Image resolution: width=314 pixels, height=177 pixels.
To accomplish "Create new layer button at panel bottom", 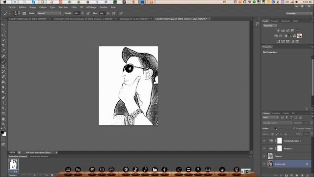I will [302, 176].
